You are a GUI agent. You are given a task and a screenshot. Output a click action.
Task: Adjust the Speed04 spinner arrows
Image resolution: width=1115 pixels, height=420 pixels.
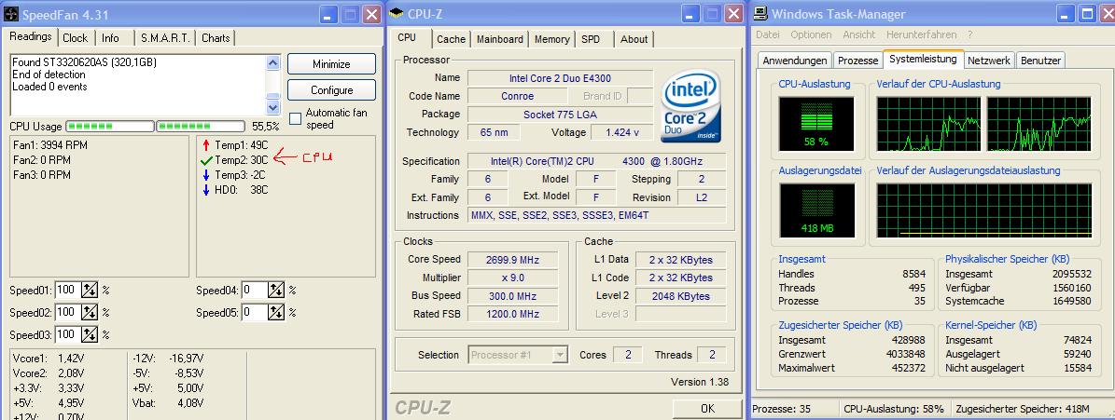(276, 291)
